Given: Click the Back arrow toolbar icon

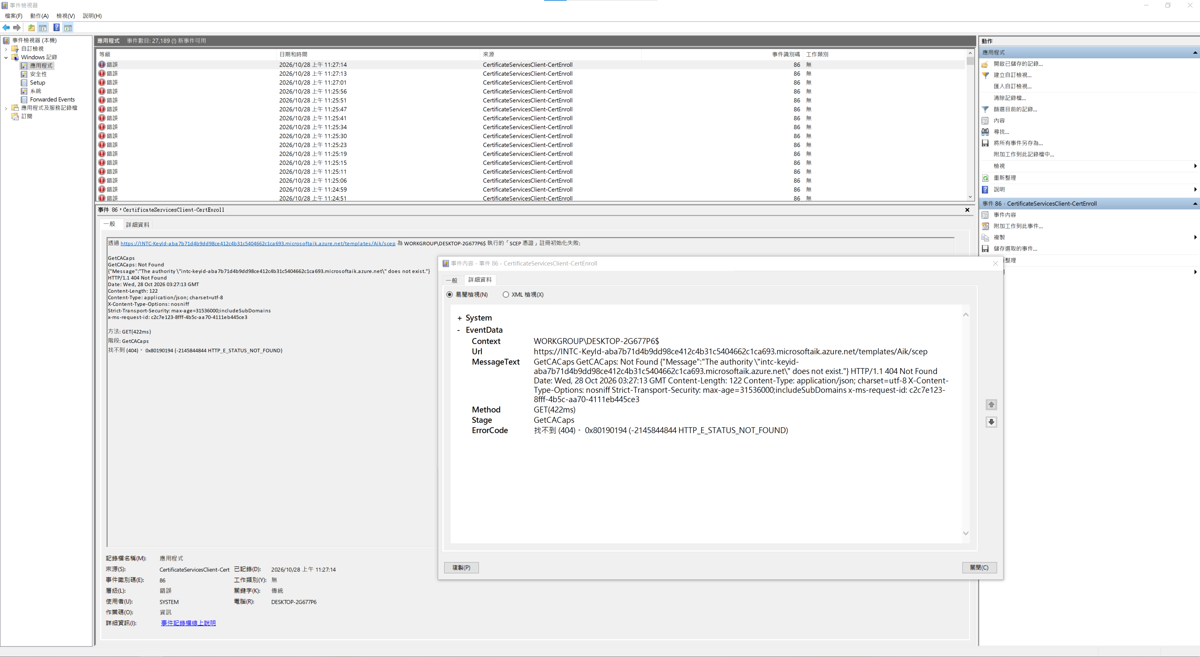Looking at the screenshot, I should (x=6, y=28).
